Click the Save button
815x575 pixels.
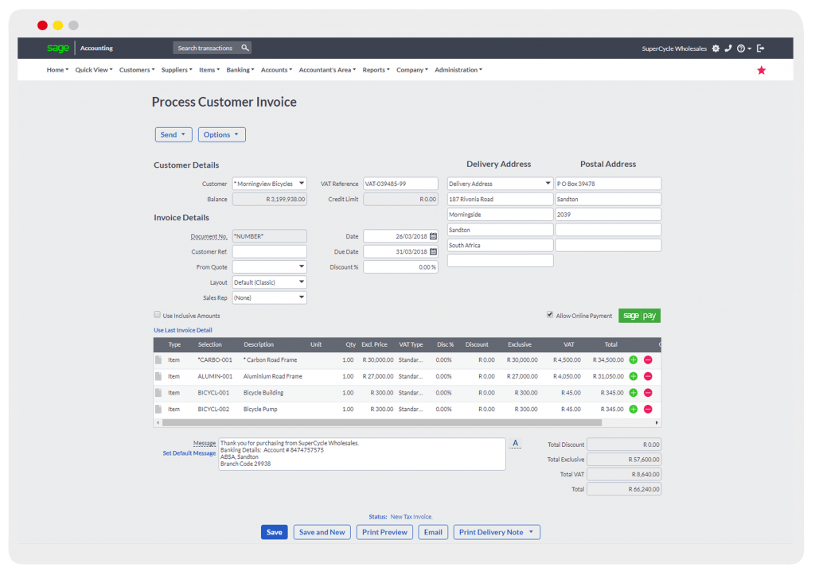pos(274,531)
